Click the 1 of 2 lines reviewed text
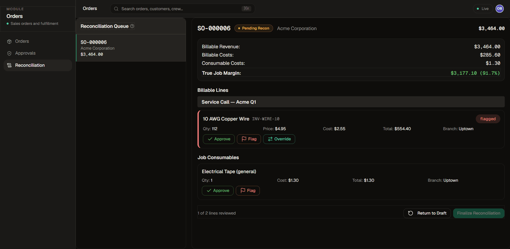The height and width of the screenshot is (249, 510). [x=217, y=213]
